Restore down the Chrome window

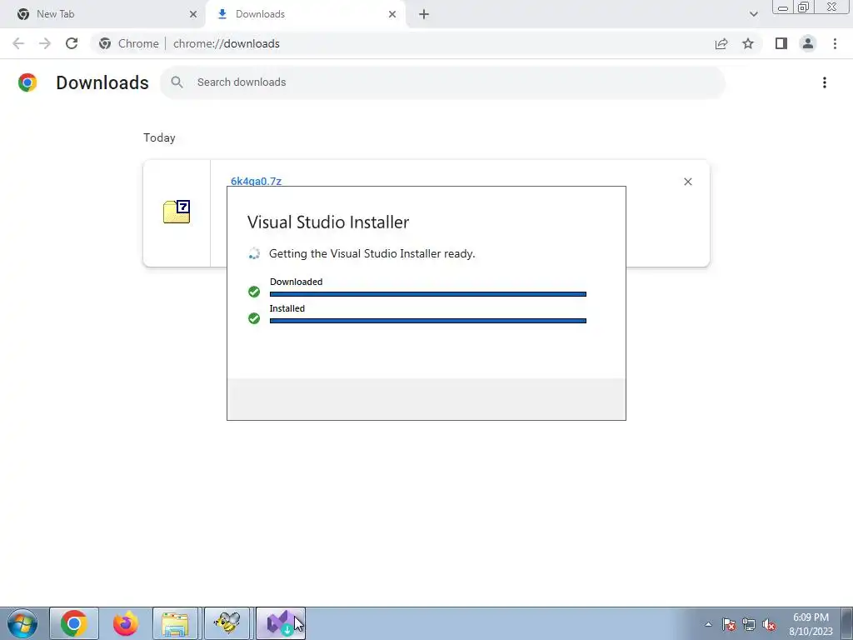click(804, 7)
